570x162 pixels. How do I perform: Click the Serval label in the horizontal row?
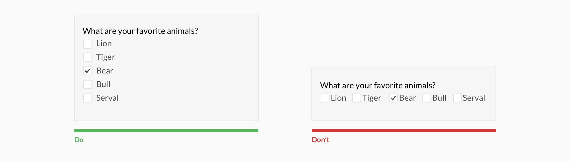point(474,98)
